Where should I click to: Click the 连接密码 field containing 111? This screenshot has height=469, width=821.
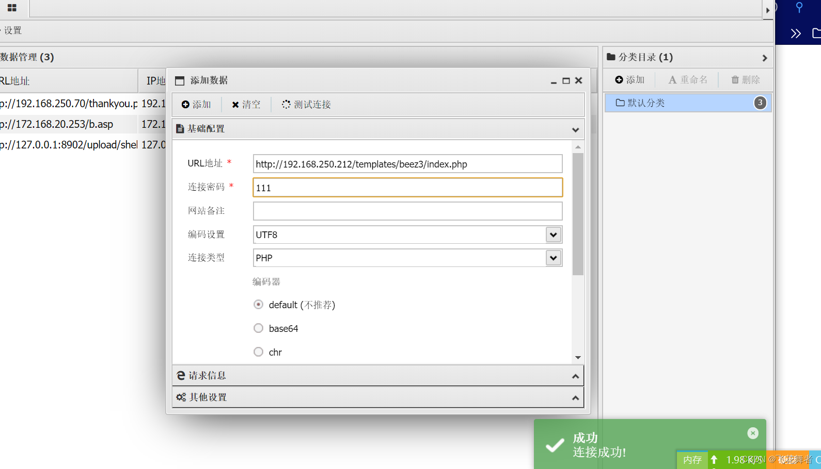407,188
